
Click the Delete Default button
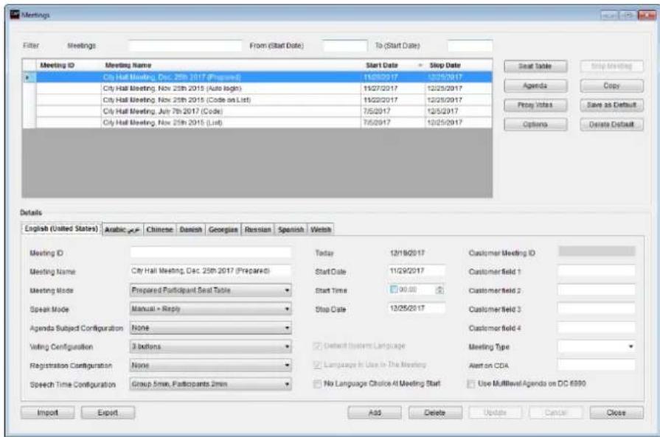(x=611, y=125)
